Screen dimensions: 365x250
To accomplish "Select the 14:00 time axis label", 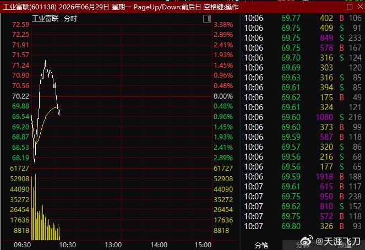I will (159, 245).
